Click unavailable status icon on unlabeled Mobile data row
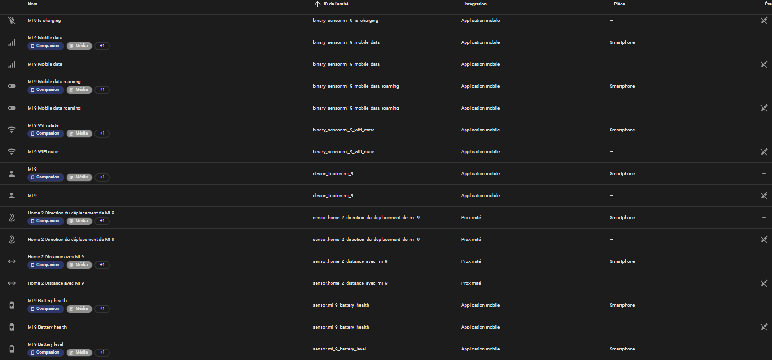The image size is (772, 360). [764, 64]
